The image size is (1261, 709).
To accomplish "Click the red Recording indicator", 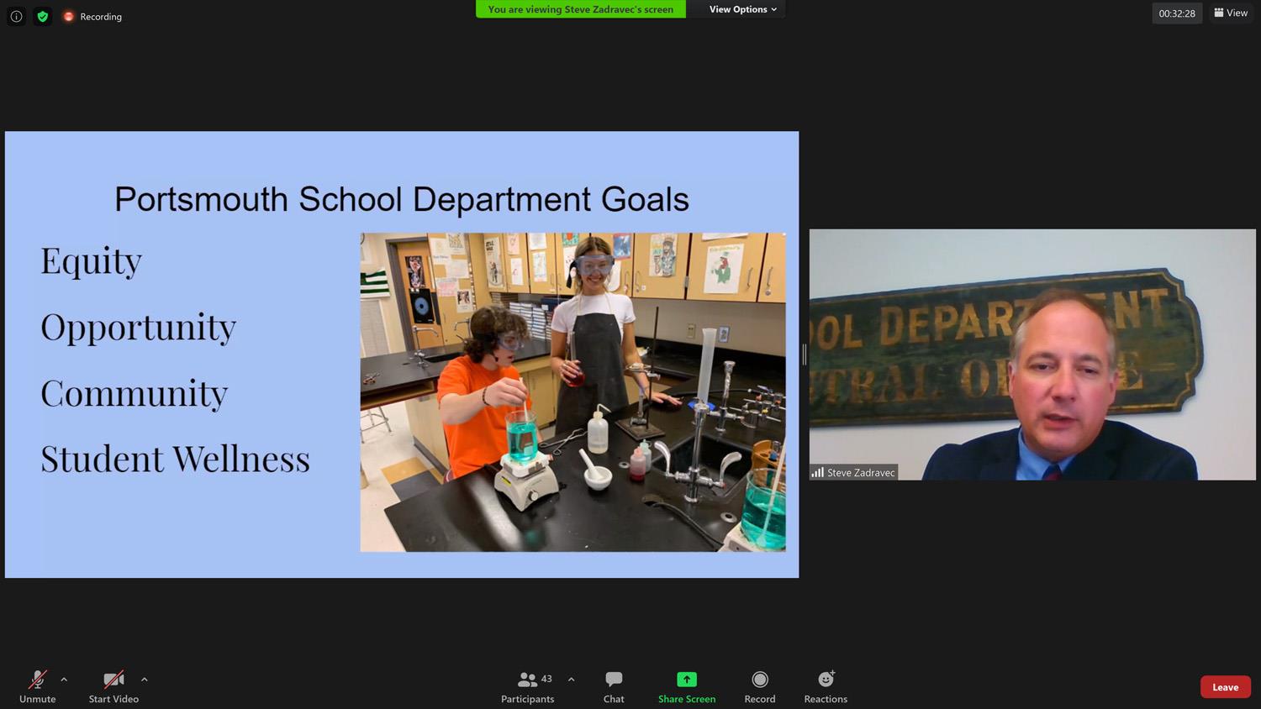I will (x=92, y=16).
